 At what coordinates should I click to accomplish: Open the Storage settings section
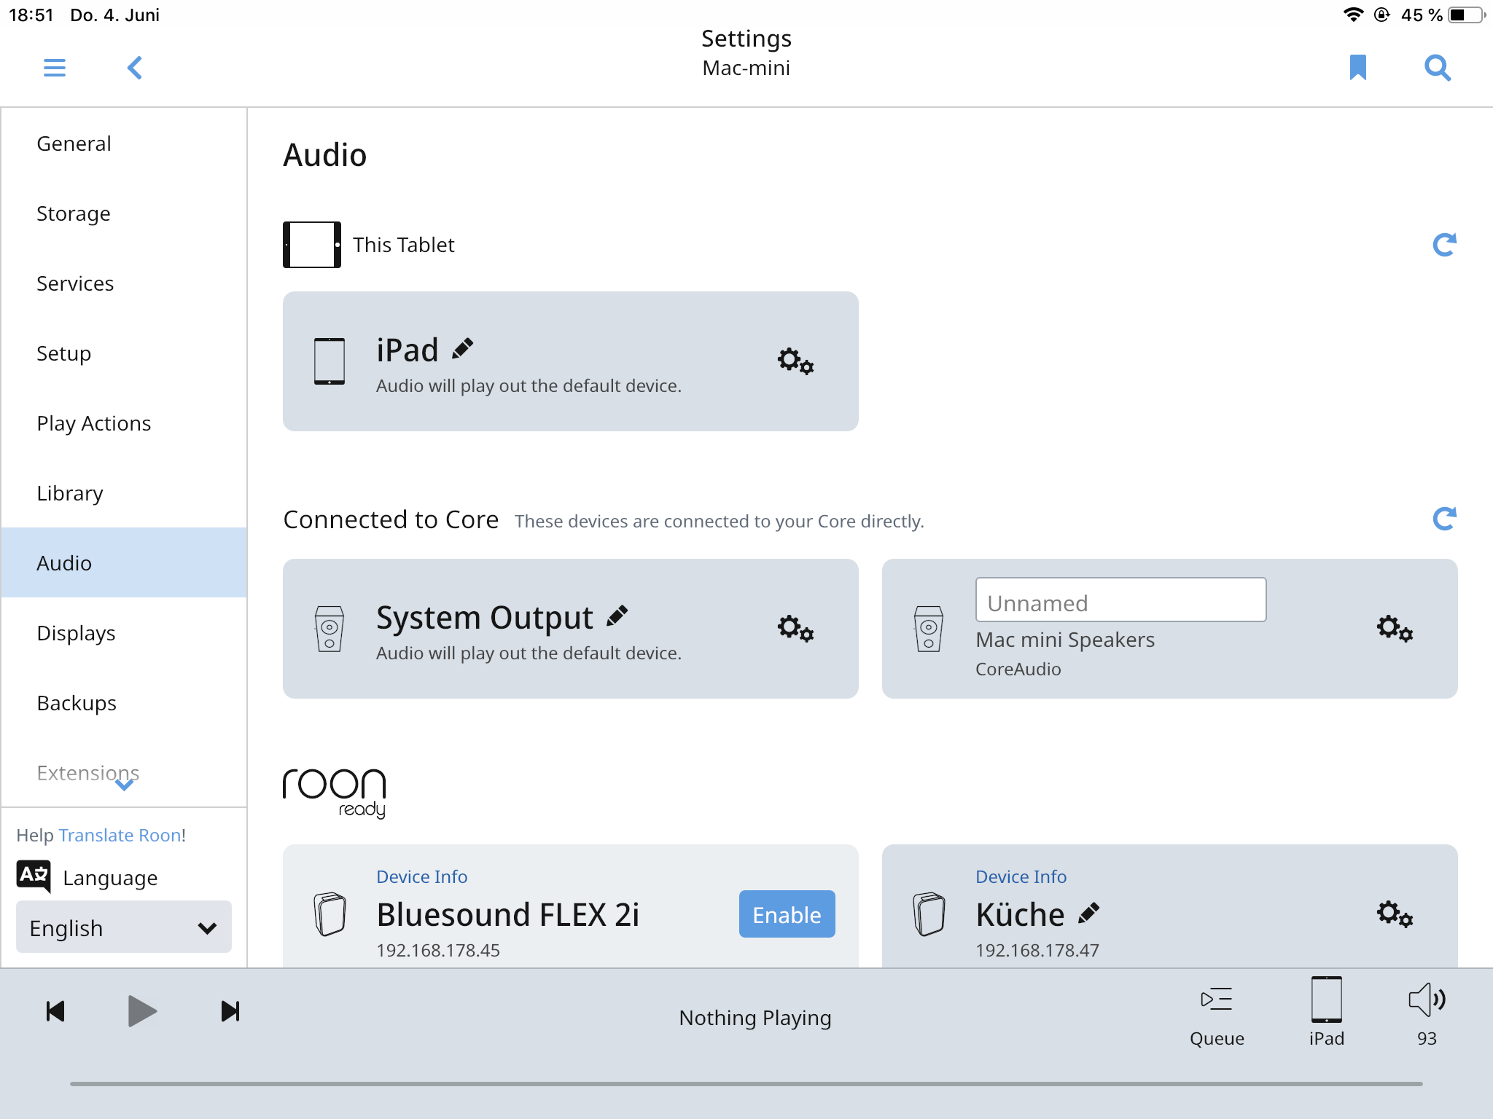[124, 213]
